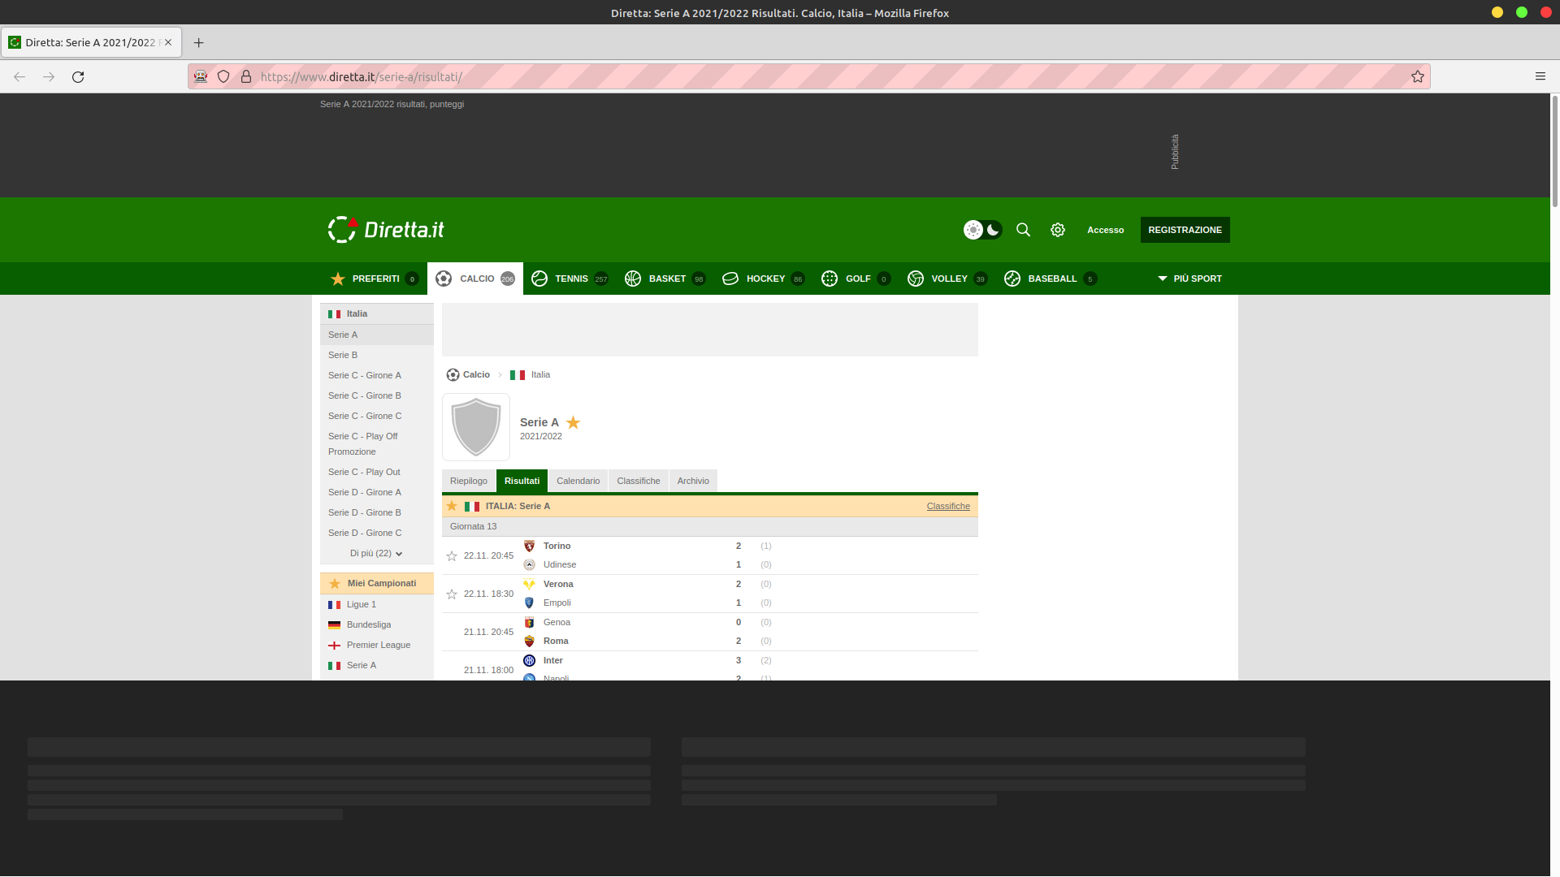Toggle the star in ITALIA: Serie A header
Image resolution: width=1560 pixels, height=877 pixels.
452,506
